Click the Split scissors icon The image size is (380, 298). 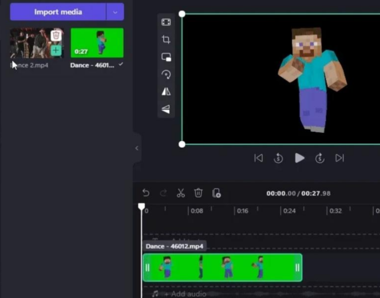tap(181, 193)
